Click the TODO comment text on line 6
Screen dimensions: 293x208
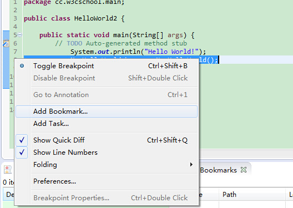tap(121, 43)
